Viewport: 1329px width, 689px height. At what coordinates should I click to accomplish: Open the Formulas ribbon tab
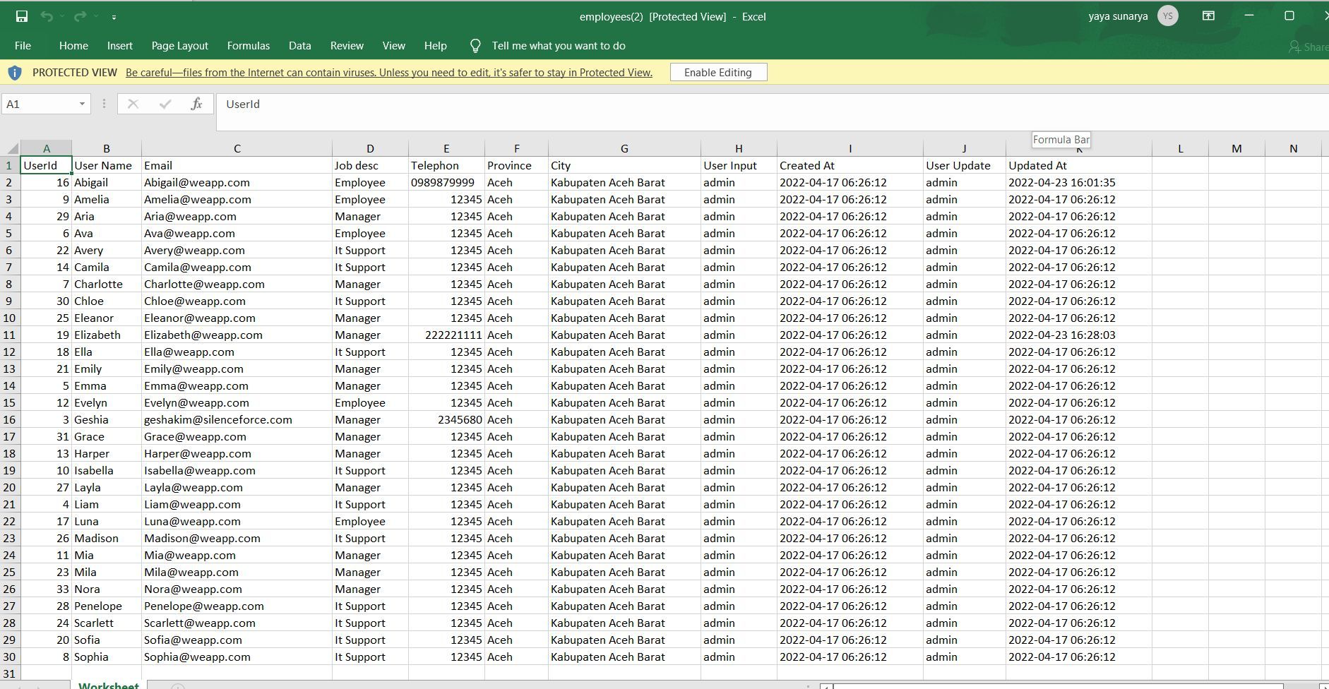(x=248, y=46)
